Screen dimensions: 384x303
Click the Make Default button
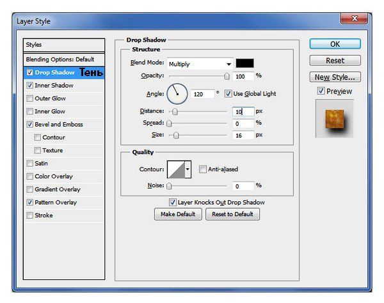[178, 214]
